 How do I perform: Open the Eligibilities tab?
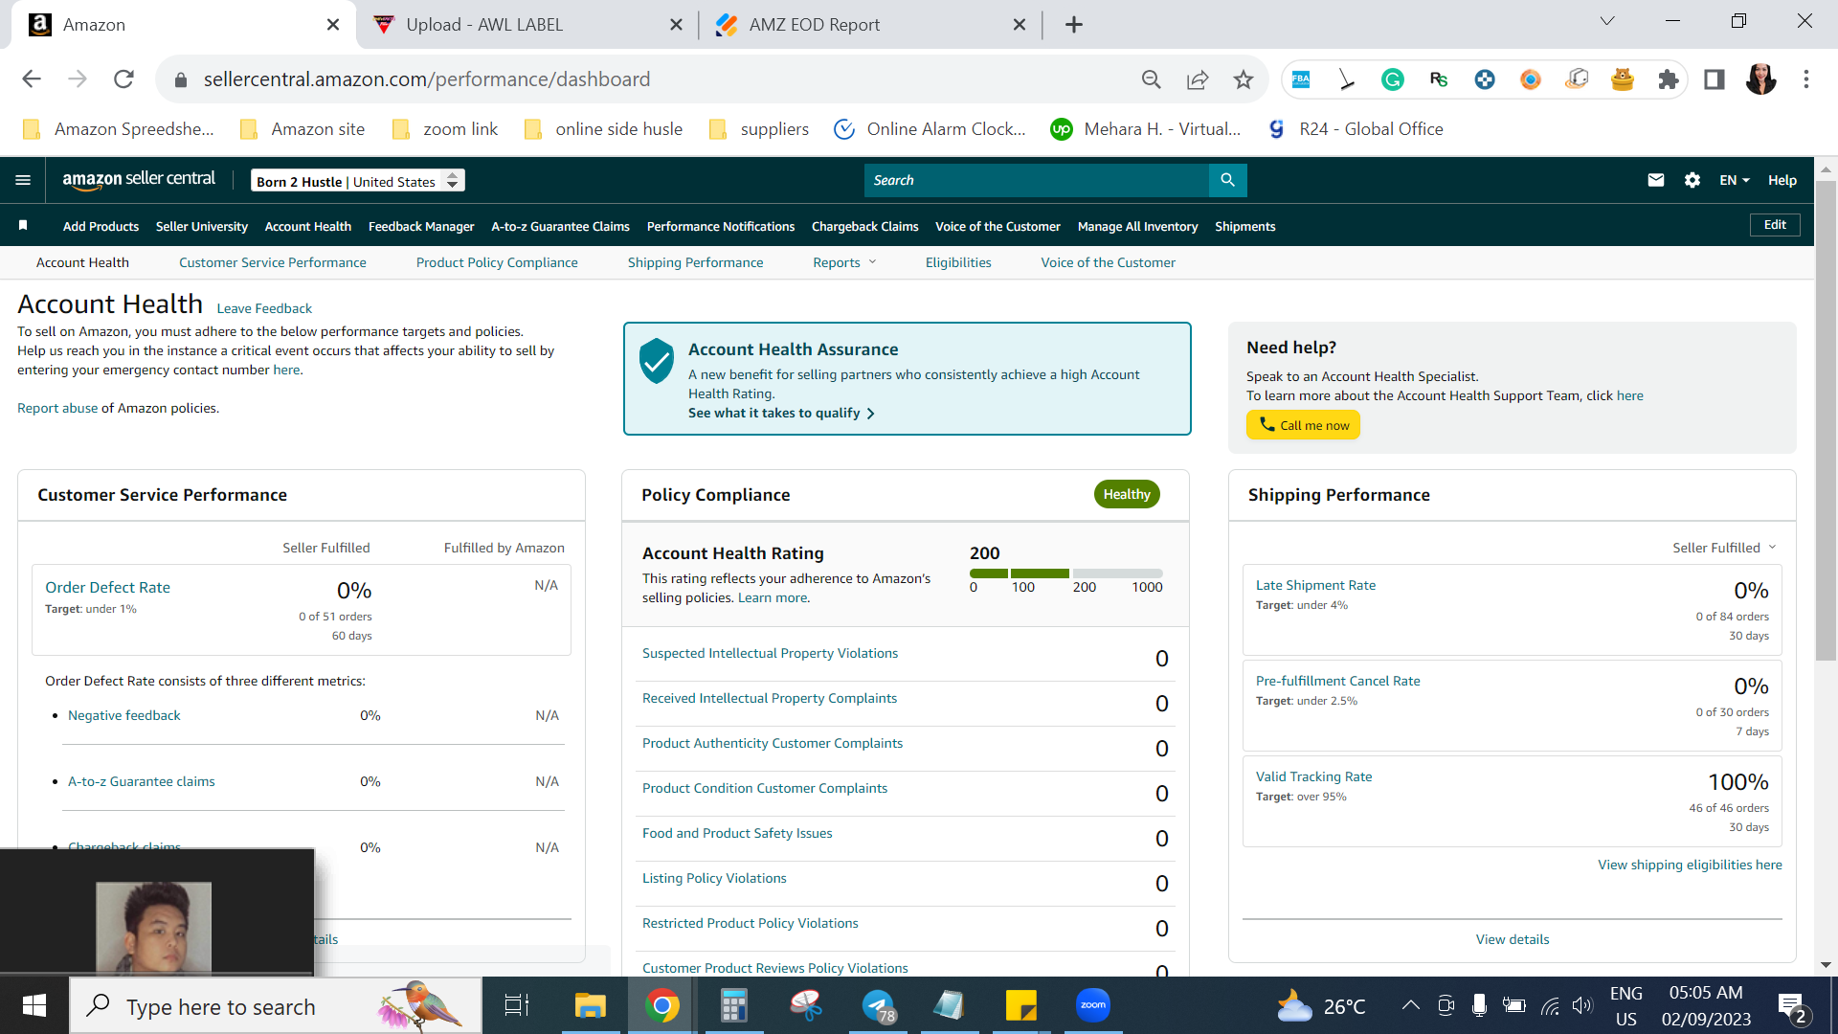click(x=958, y=262)
